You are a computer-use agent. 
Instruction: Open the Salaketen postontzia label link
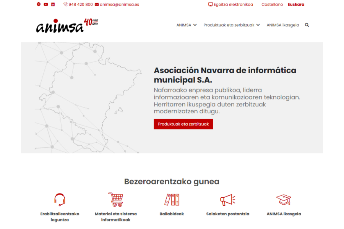(228, 214)
